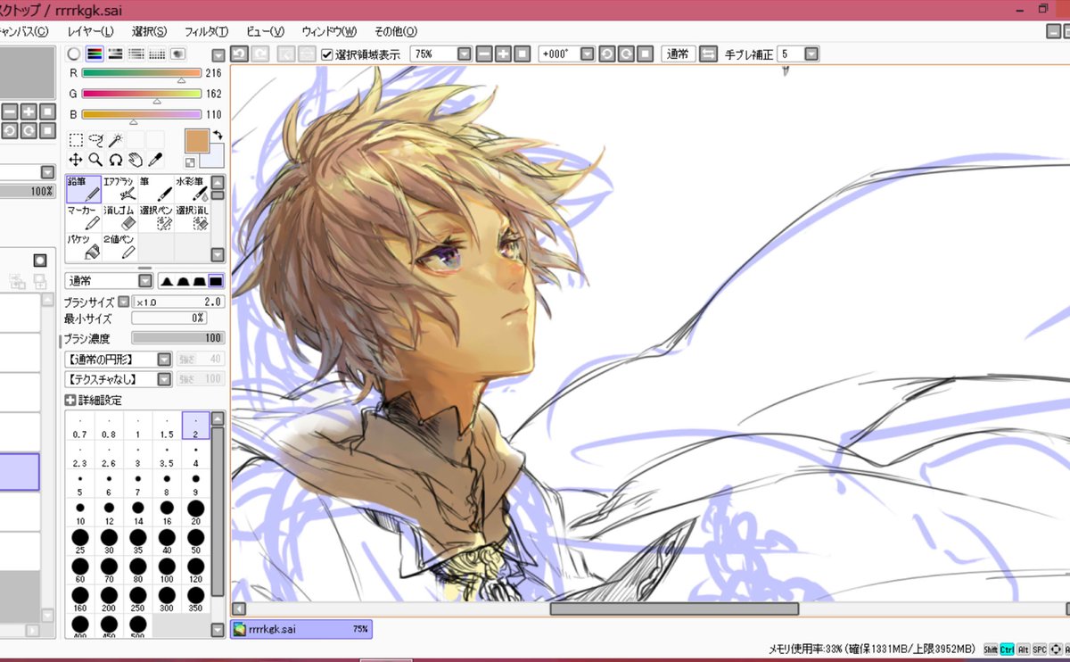Pick the zoom magnifier tool
This screenshot has height=662, width=1070.
95,160
